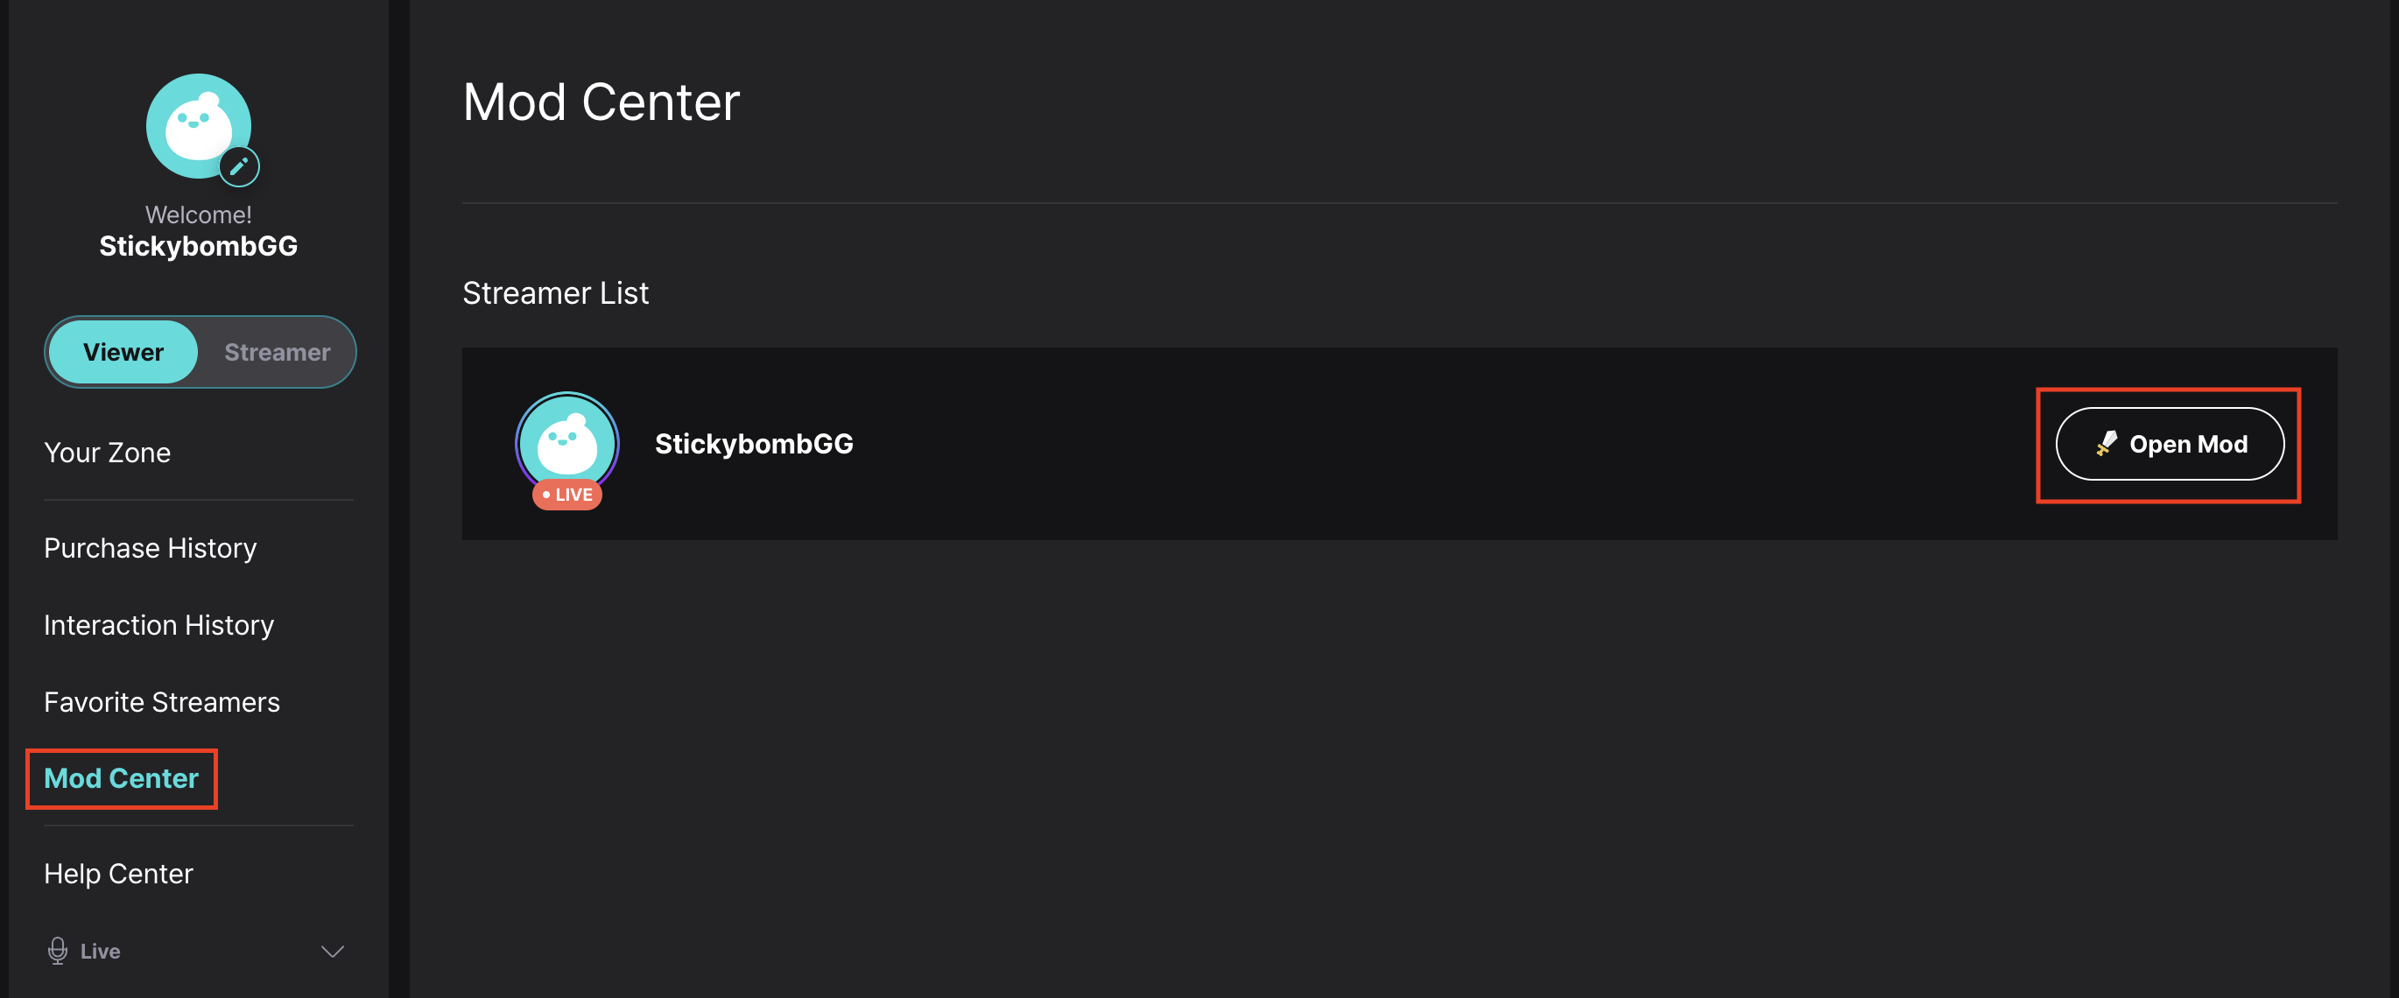Click the LIVE badge under streamer avatar
Screen dimensions: 2399x998
click(x=567, y=495)
